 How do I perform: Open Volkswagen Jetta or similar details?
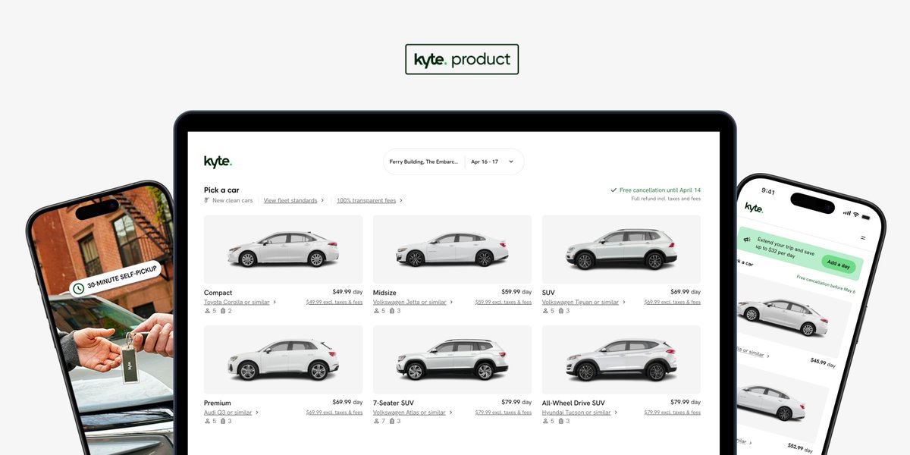tap(409, 302)
